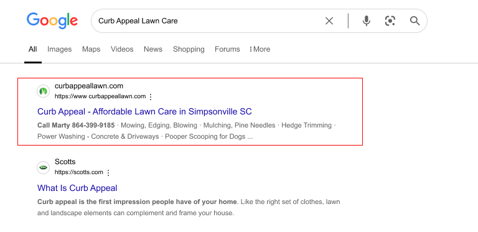
Task: Switch to the Maps tab
Action: click(x=91, y=49)
